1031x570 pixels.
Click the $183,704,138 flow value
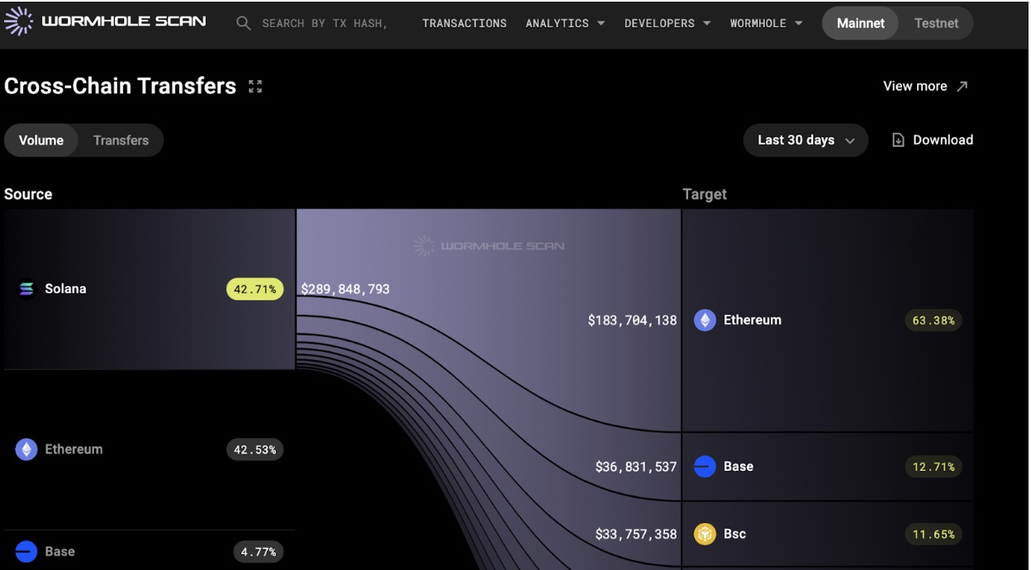click(632, 321)
